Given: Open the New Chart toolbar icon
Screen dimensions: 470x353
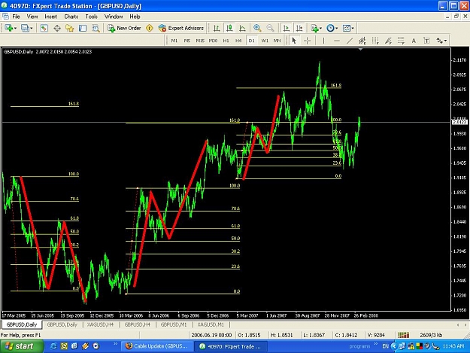Looking at the screenshot, I should click(x=8, y=28).
